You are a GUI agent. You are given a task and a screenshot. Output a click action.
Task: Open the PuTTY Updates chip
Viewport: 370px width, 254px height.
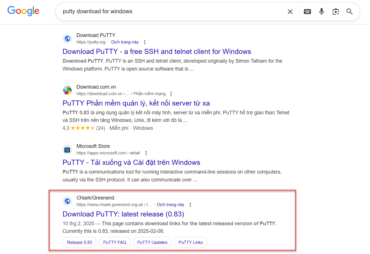click(x=152, y=242)
